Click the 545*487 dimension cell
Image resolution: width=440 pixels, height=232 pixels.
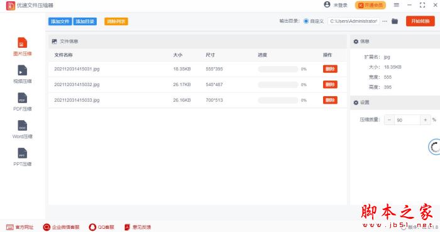point(214,85)
